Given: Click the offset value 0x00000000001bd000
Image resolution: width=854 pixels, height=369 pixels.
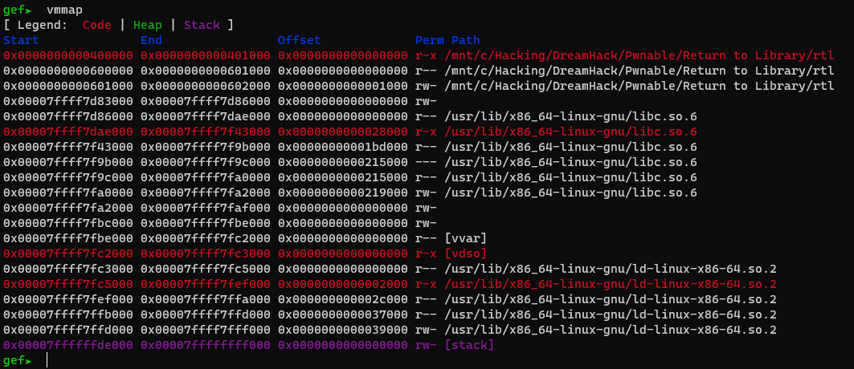Looking at the screenshot, I should click(x=343, y=147).
